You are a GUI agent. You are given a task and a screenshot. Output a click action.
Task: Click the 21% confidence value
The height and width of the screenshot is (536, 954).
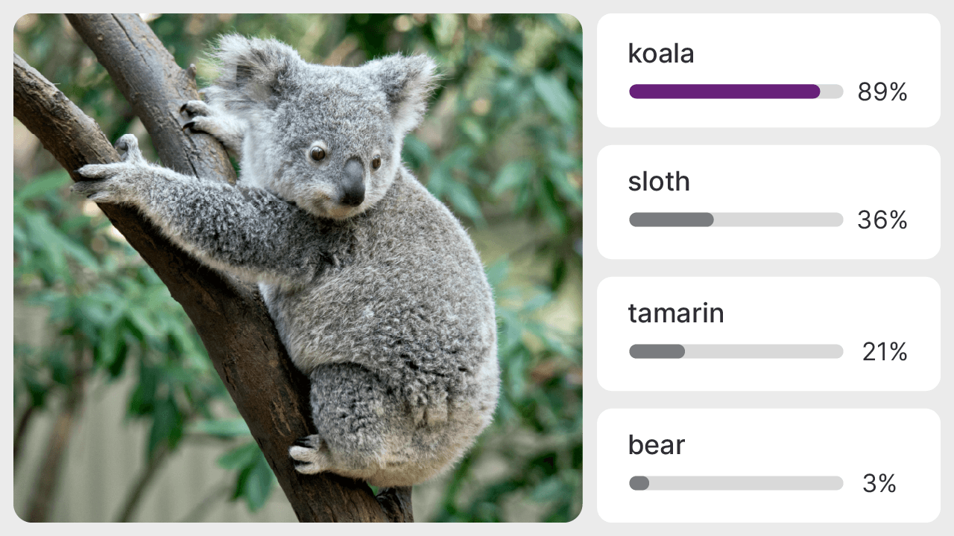pos(884,352)
